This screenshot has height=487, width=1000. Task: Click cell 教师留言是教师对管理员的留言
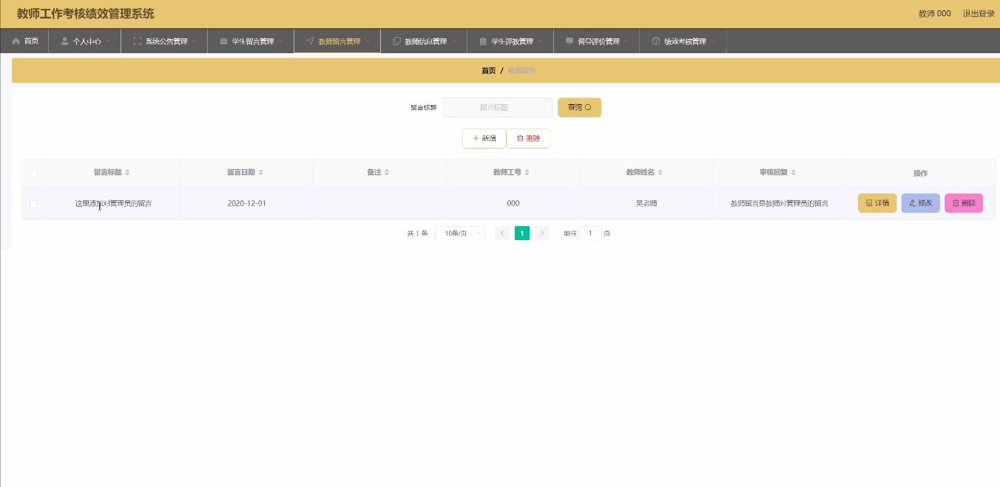coord(779,203)
